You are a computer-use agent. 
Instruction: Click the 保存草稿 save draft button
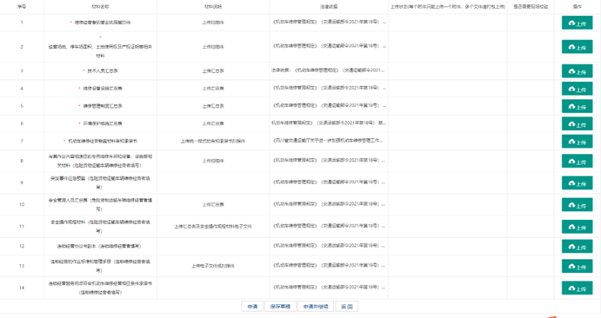(280, 307)
